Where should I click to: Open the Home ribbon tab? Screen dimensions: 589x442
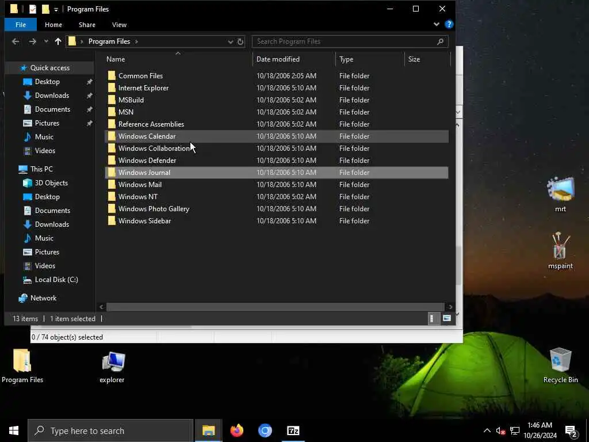pyautogui.click(x=53, y=25)
